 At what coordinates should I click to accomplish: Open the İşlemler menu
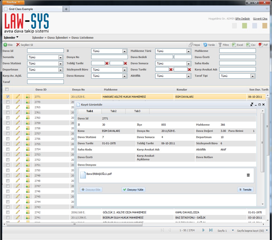(x=11, y=37)
